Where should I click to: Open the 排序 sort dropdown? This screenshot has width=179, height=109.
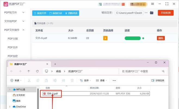tap(85, 80)
